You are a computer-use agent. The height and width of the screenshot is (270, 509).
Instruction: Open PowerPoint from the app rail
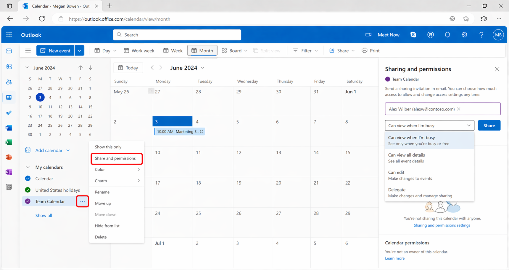tap(9, 157)
